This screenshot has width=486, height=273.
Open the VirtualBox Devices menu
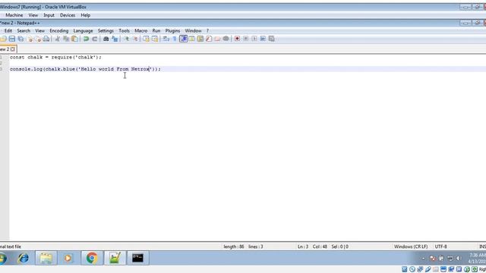tap(68, 15)
